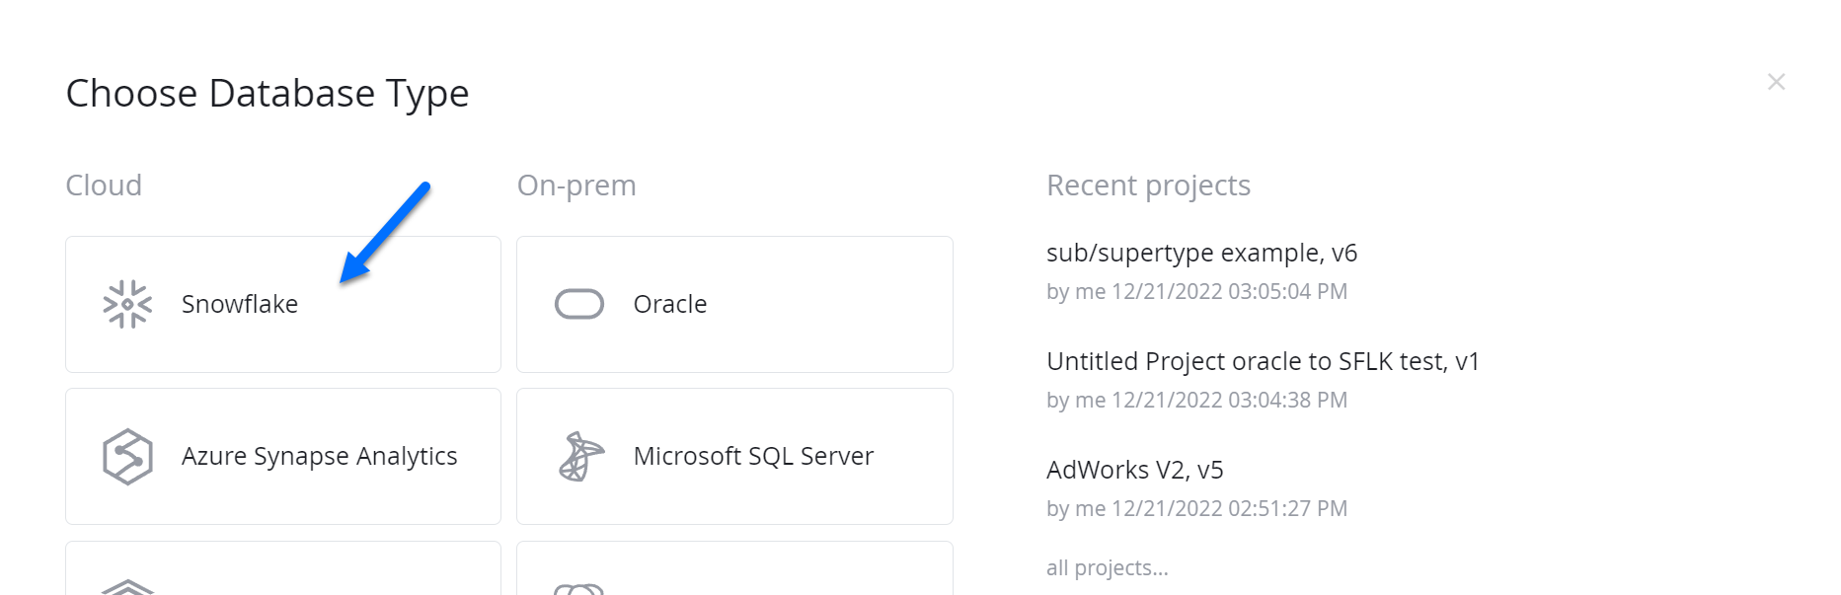Click the Oracle pill-shaped logo icon
This screenshot has width=1841, height=595.
point(579,304)
